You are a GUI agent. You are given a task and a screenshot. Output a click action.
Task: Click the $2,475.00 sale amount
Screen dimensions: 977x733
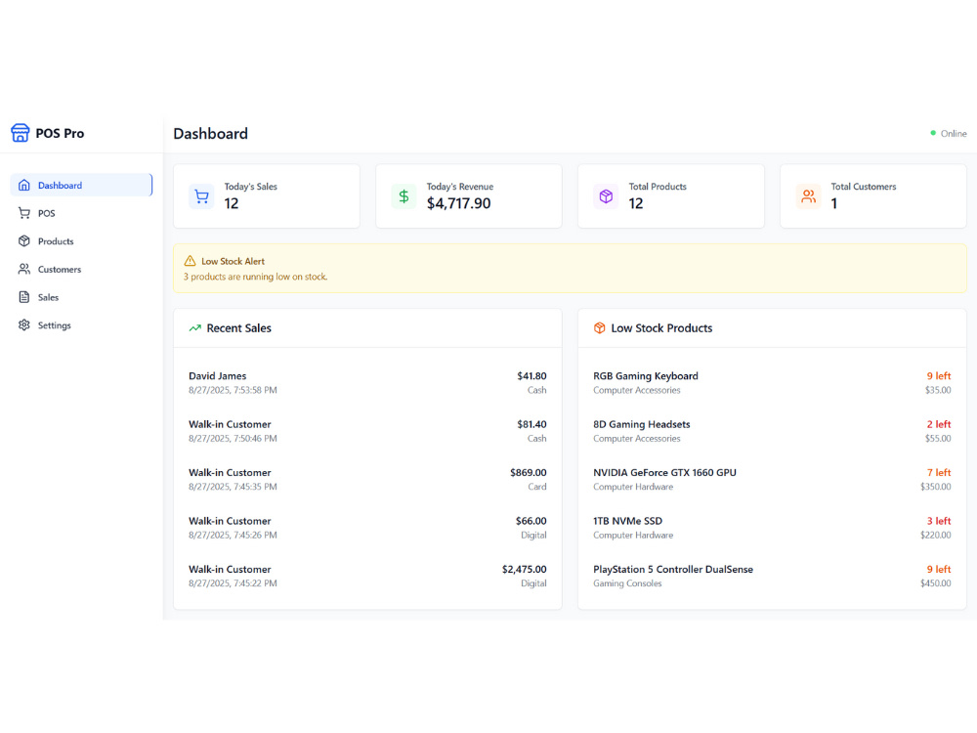(x=524, y=569)
